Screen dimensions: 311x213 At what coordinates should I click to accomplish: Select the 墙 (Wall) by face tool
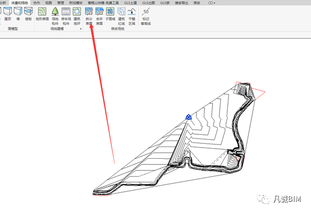pos(18,13)
